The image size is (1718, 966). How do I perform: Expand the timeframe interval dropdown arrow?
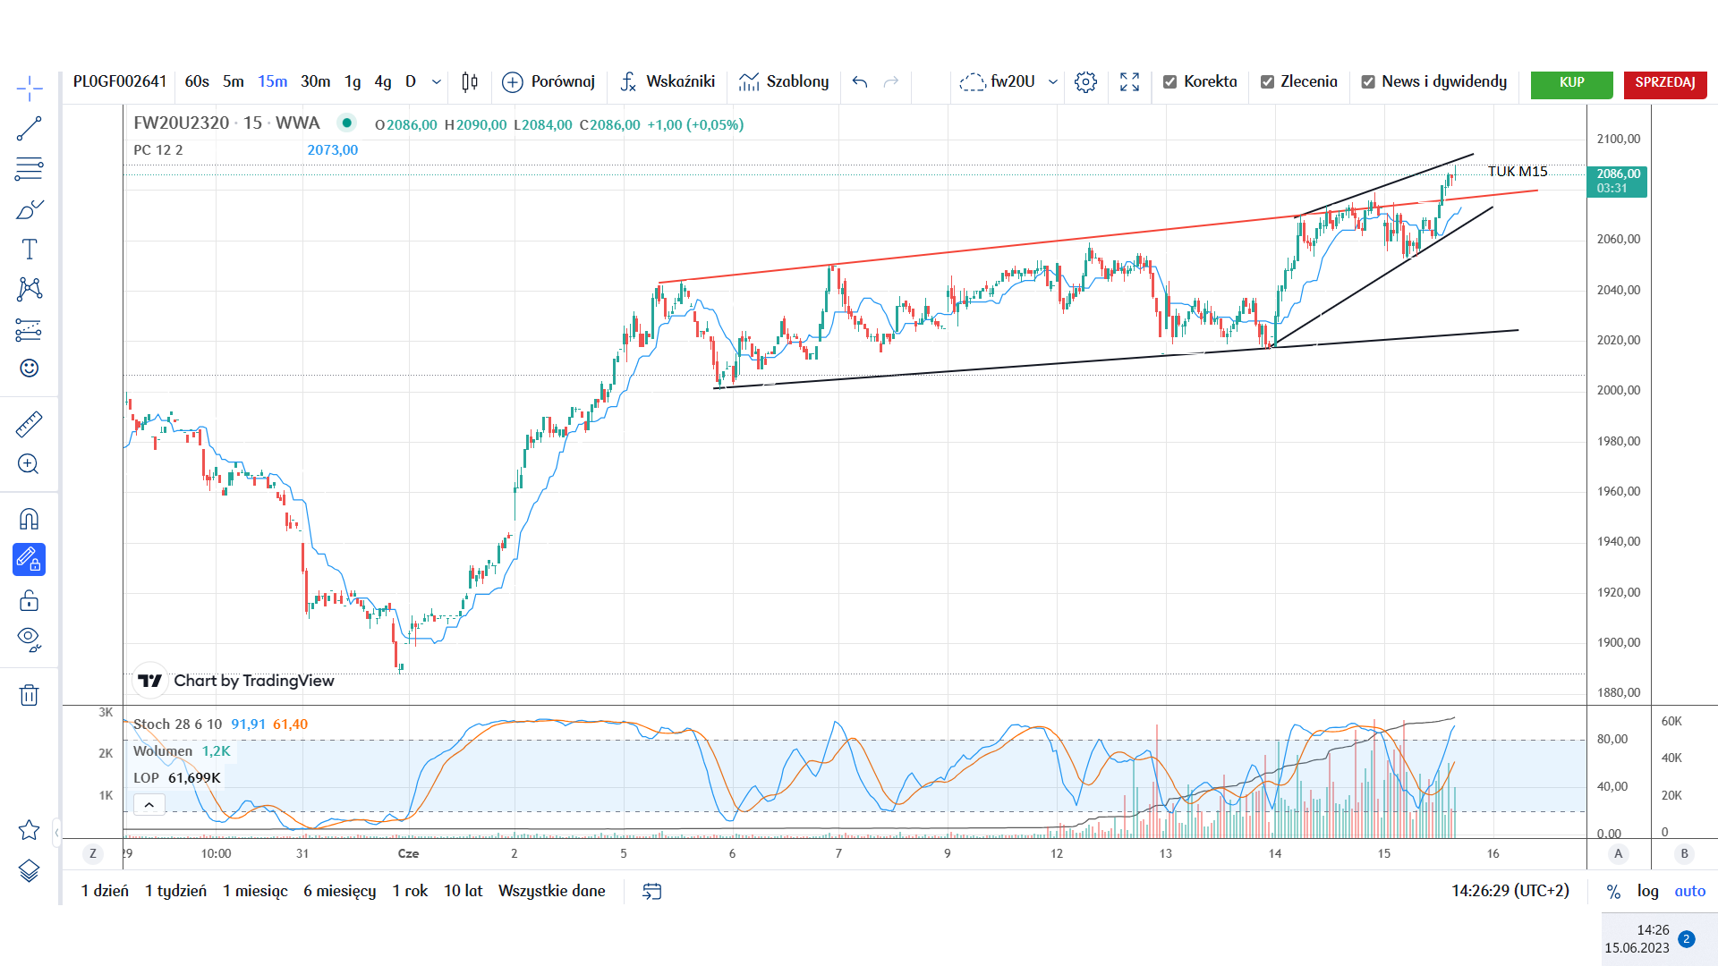pos(437,82)
